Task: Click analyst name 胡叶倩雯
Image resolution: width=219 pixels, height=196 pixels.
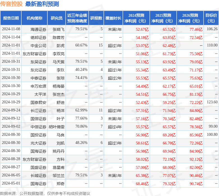Action: (x=57, y=127)
